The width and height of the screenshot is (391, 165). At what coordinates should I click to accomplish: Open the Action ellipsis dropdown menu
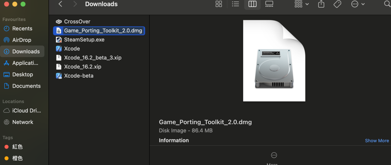tap(358, 4)
